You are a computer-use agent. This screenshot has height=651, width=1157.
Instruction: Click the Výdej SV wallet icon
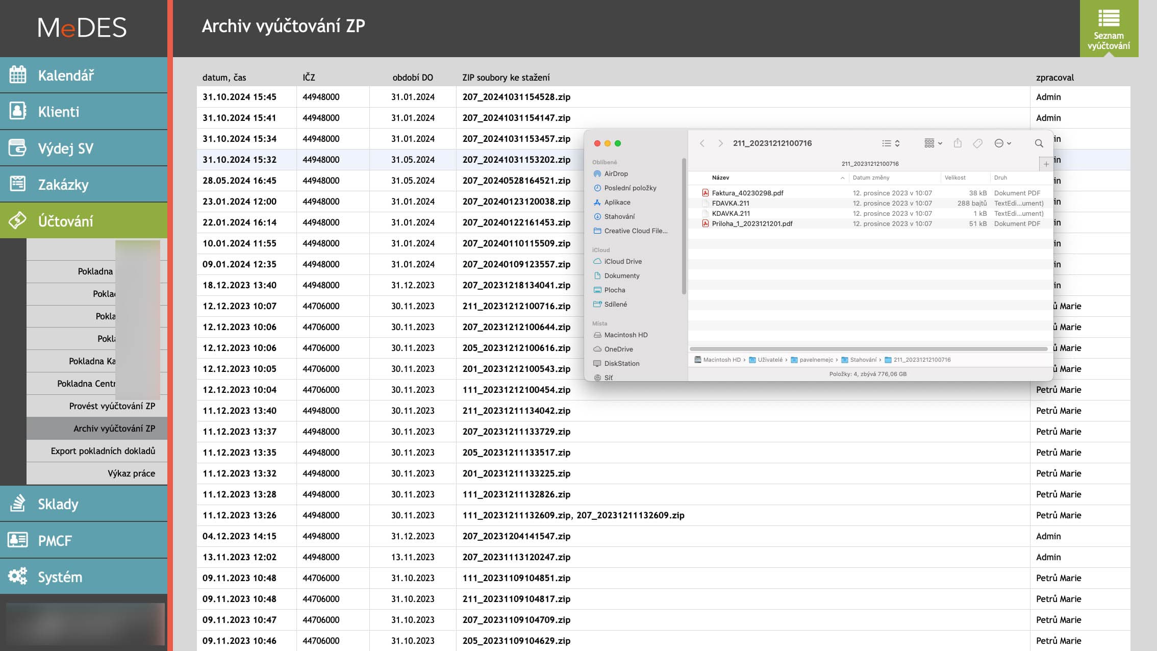click(x=18, y=148)
